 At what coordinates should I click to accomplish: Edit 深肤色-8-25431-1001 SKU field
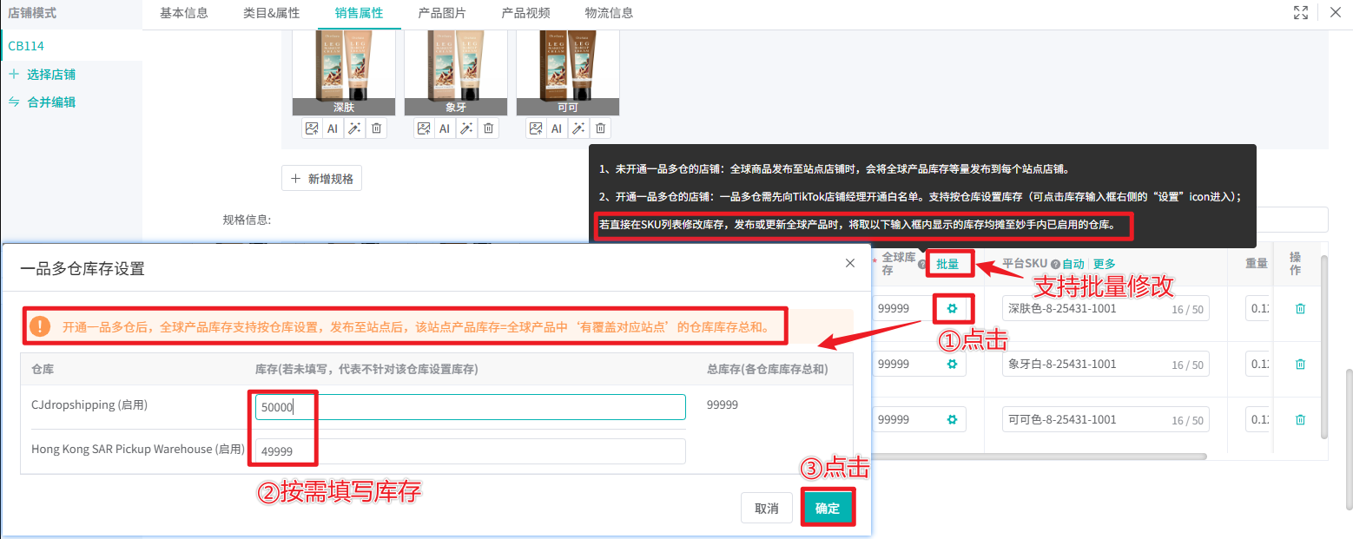(x=1105, y=308)
